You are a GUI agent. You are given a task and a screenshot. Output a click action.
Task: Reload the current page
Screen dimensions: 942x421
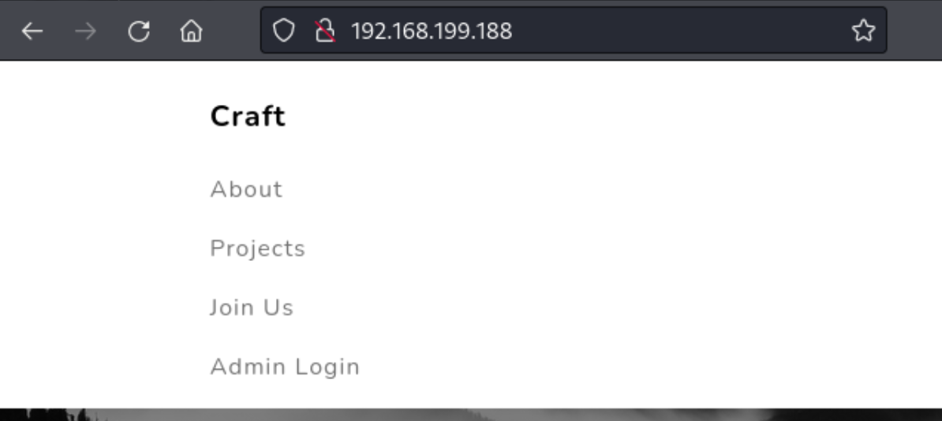(139, 31)
